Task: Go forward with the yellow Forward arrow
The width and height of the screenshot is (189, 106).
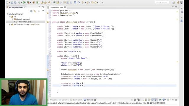Action: pyautogui.click(x=100, y=2)
